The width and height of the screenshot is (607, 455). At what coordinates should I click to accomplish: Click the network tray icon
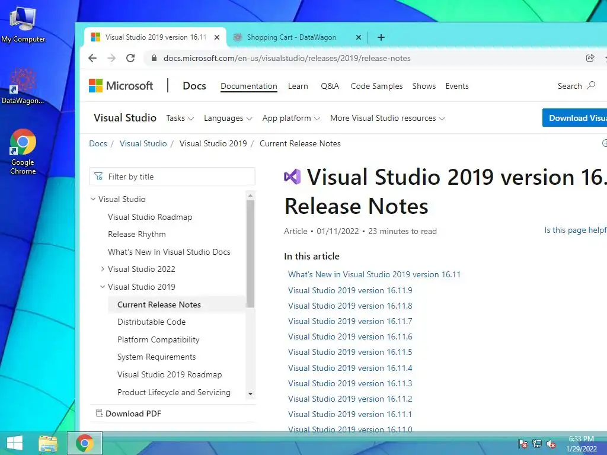(x=537, y=443)
